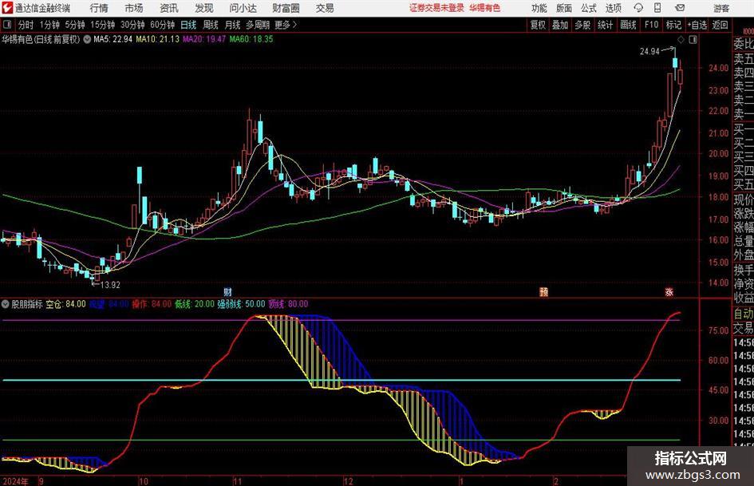Click the 华锡有色 stock name in title
Viewport: 754px width, 486px height.
pos(485,8)
